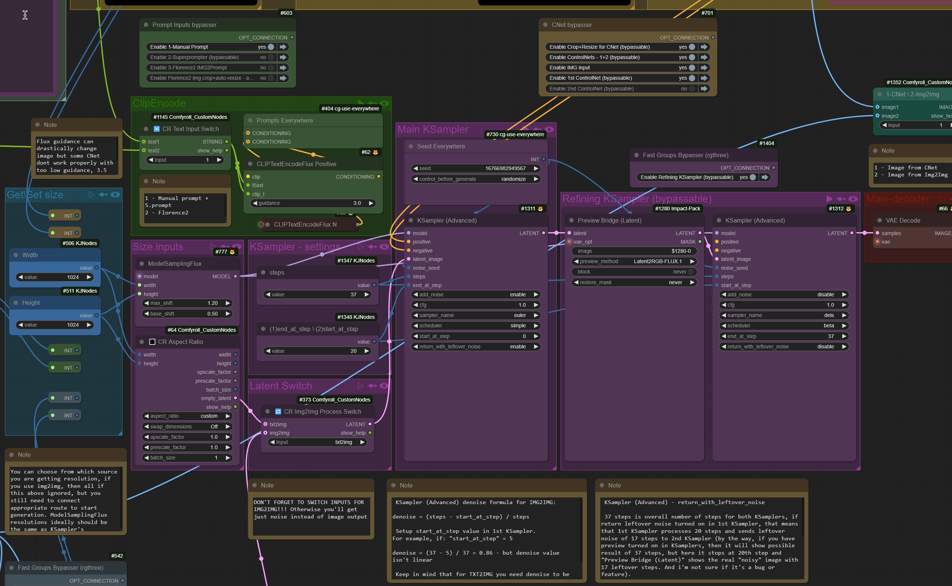Click the #1280 Impact-Pack badge
The image size is (952, 586).
tap(678, 208)
